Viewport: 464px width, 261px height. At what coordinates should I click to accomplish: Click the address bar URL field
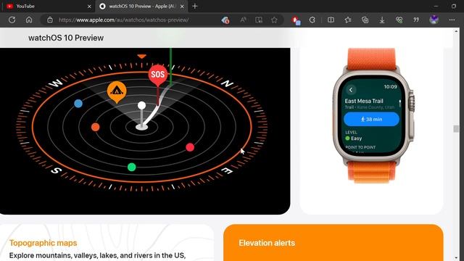pos(124,20)
